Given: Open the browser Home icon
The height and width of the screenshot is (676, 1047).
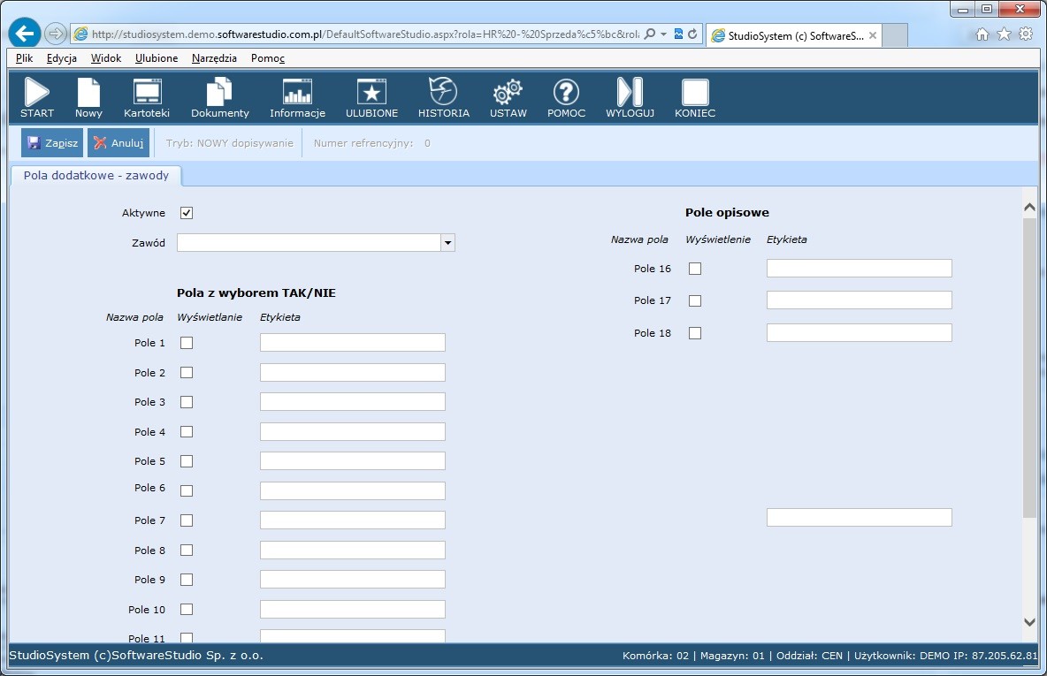Looking at the screenshot, I should [982, 34].
